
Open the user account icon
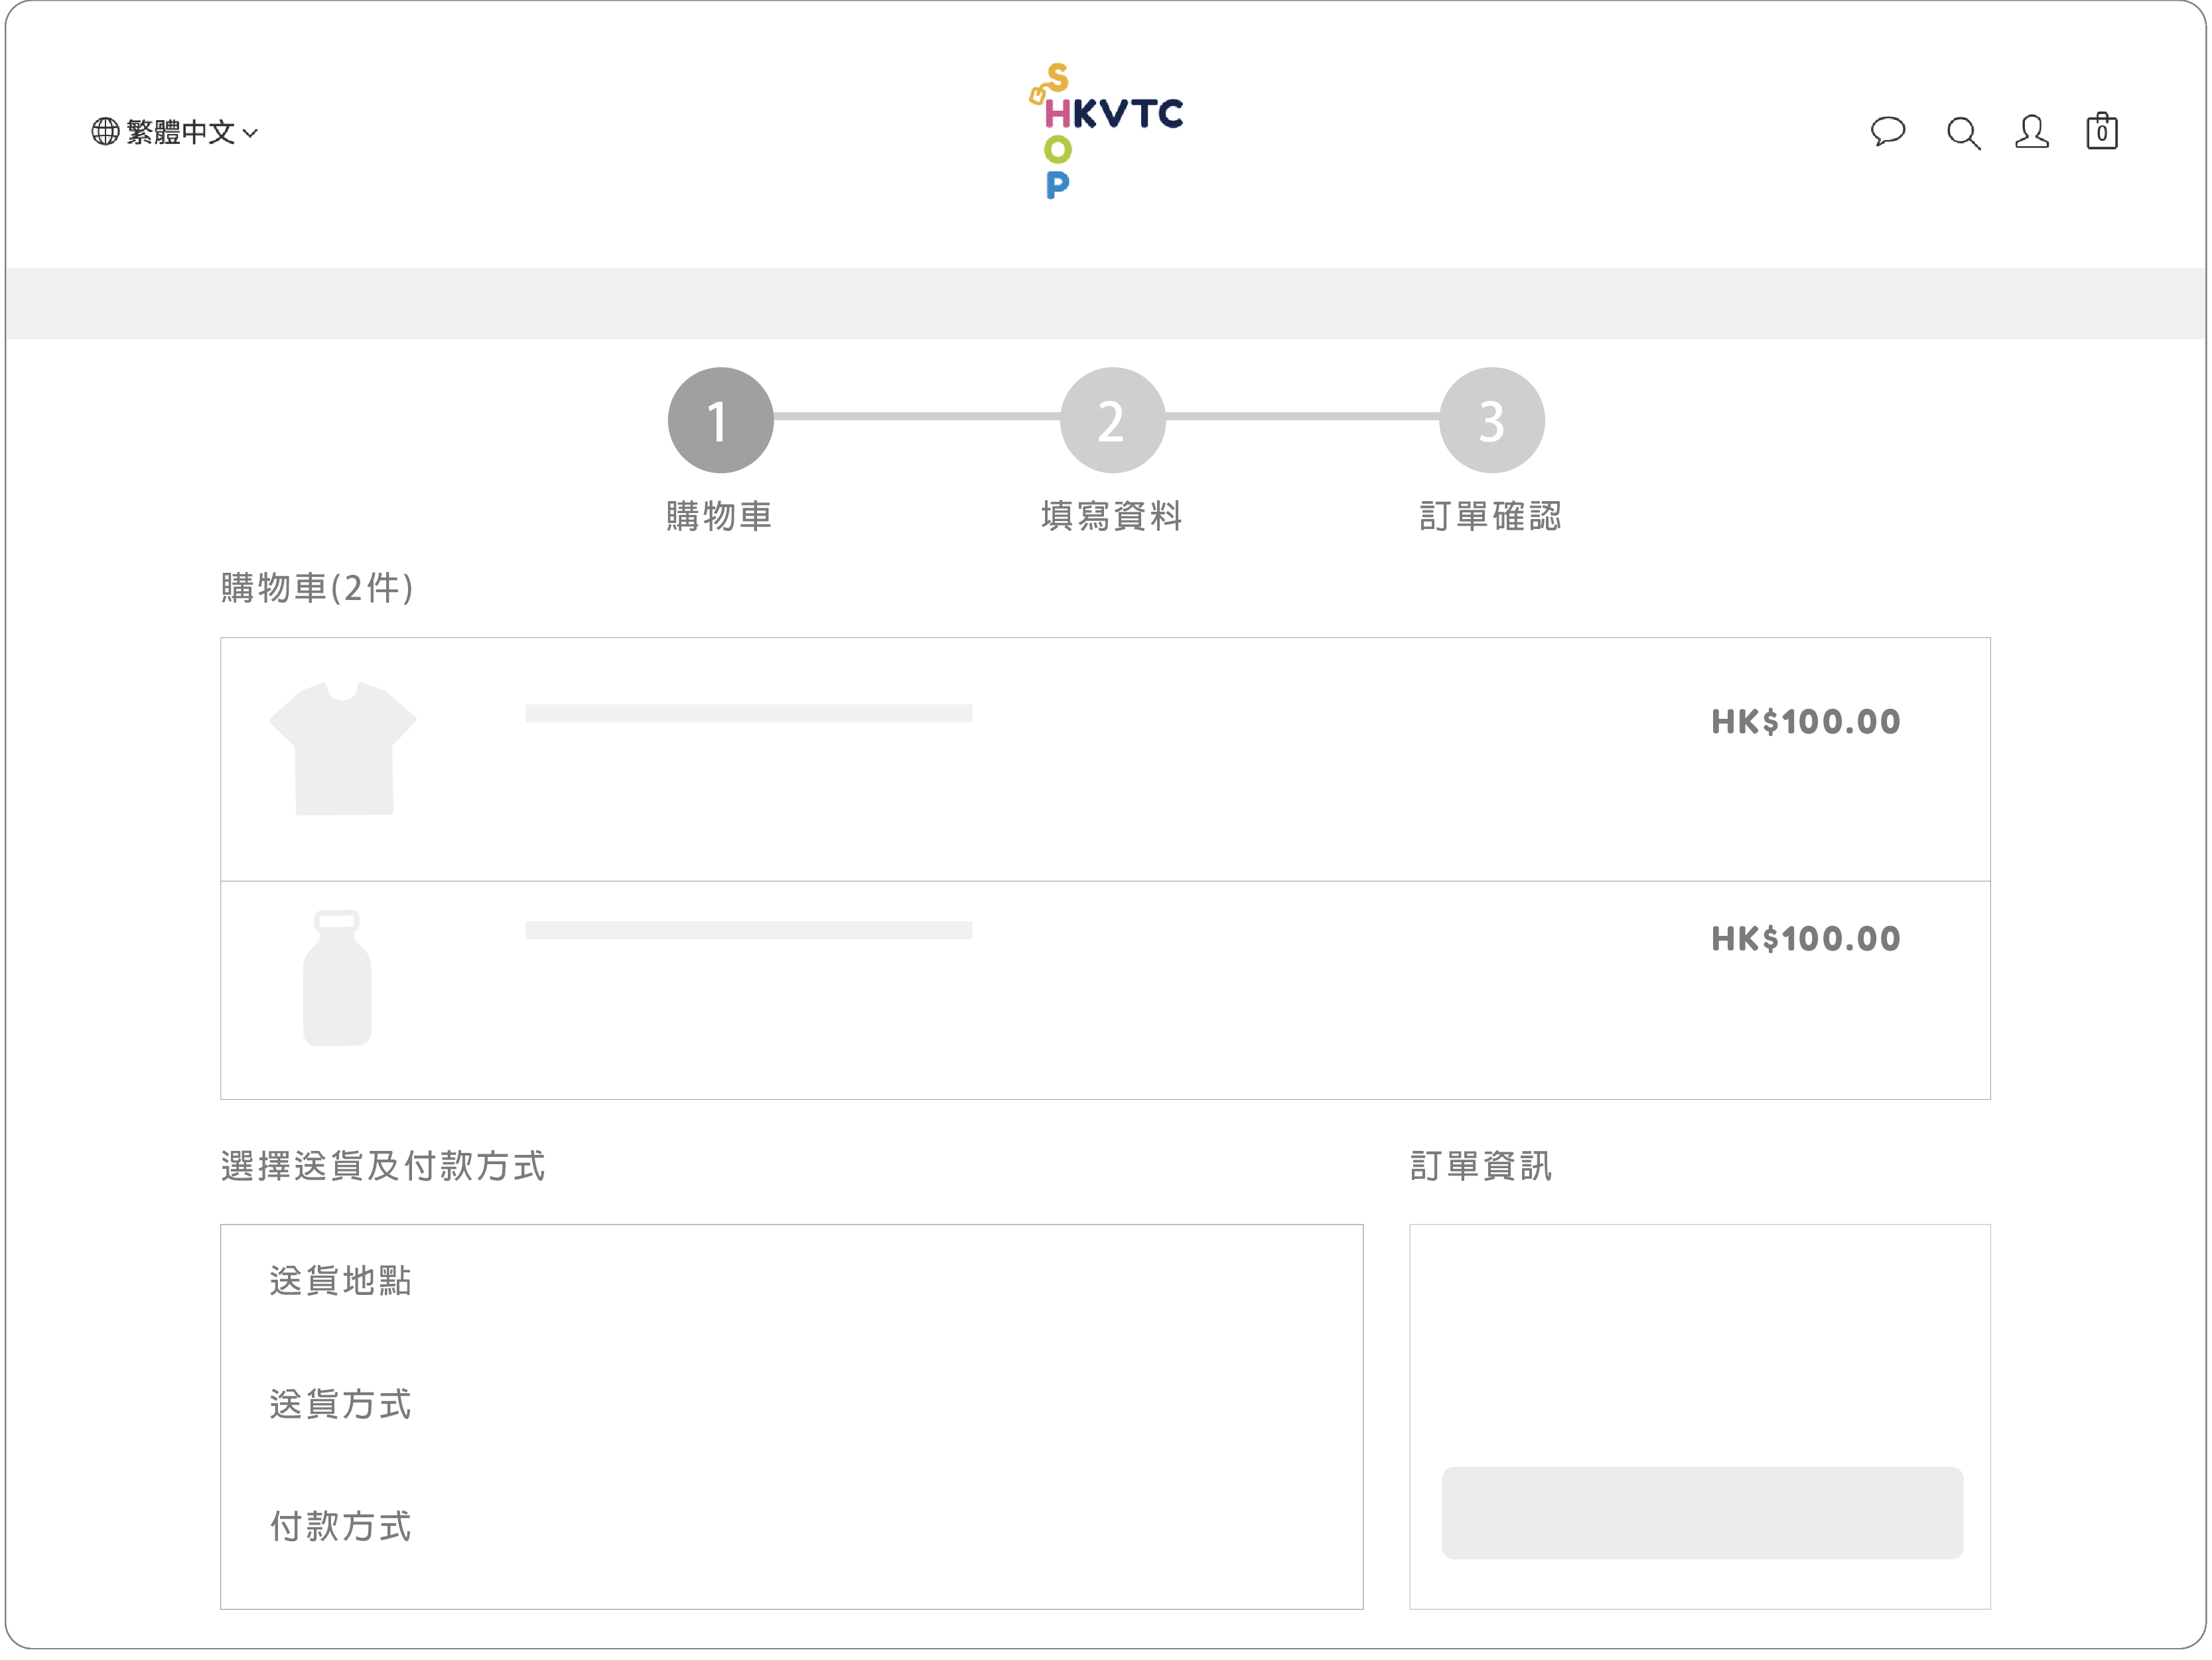pos(2031,131)
